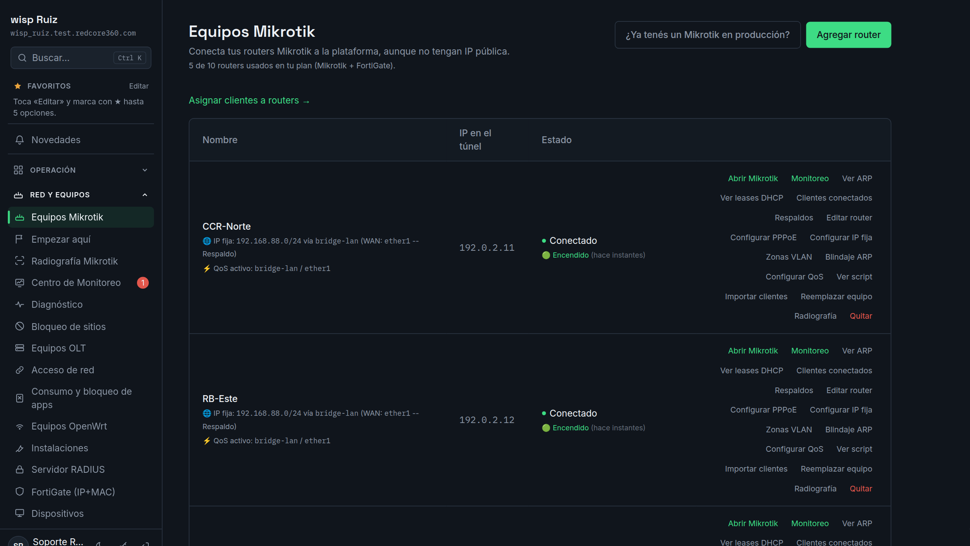
Task: Click ¿Ya tenés un Mikrotik en producción? button
Action: click(707, 35)
